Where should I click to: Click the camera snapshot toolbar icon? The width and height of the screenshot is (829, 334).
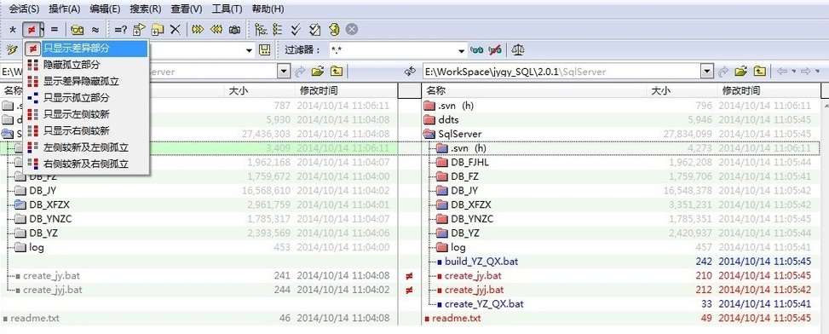coord(234,30)
